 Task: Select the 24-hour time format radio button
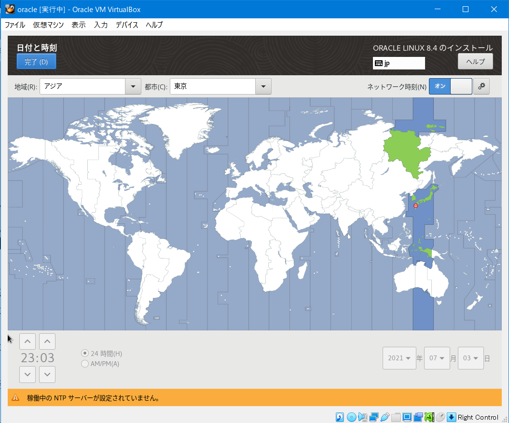(85, 353)
